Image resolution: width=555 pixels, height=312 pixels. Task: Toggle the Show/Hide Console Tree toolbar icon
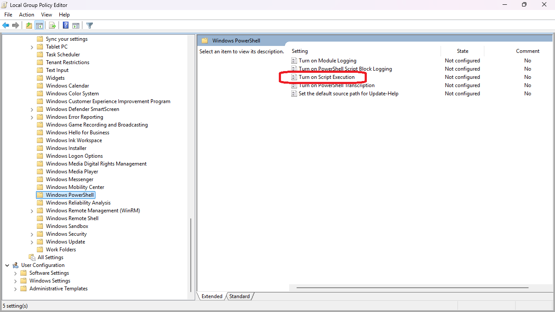coord(39,26)
